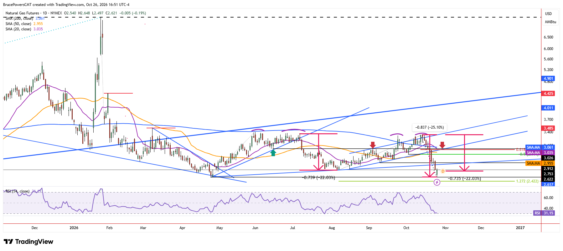Click the red down-arrow marker in early September
This screenshot has width=563, height=251.
373,145
